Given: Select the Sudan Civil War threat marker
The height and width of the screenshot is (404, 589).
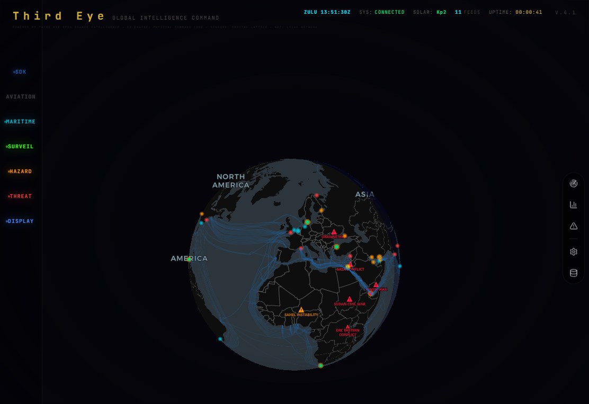Looking at the screenshot, I should (x=350, y=299).
